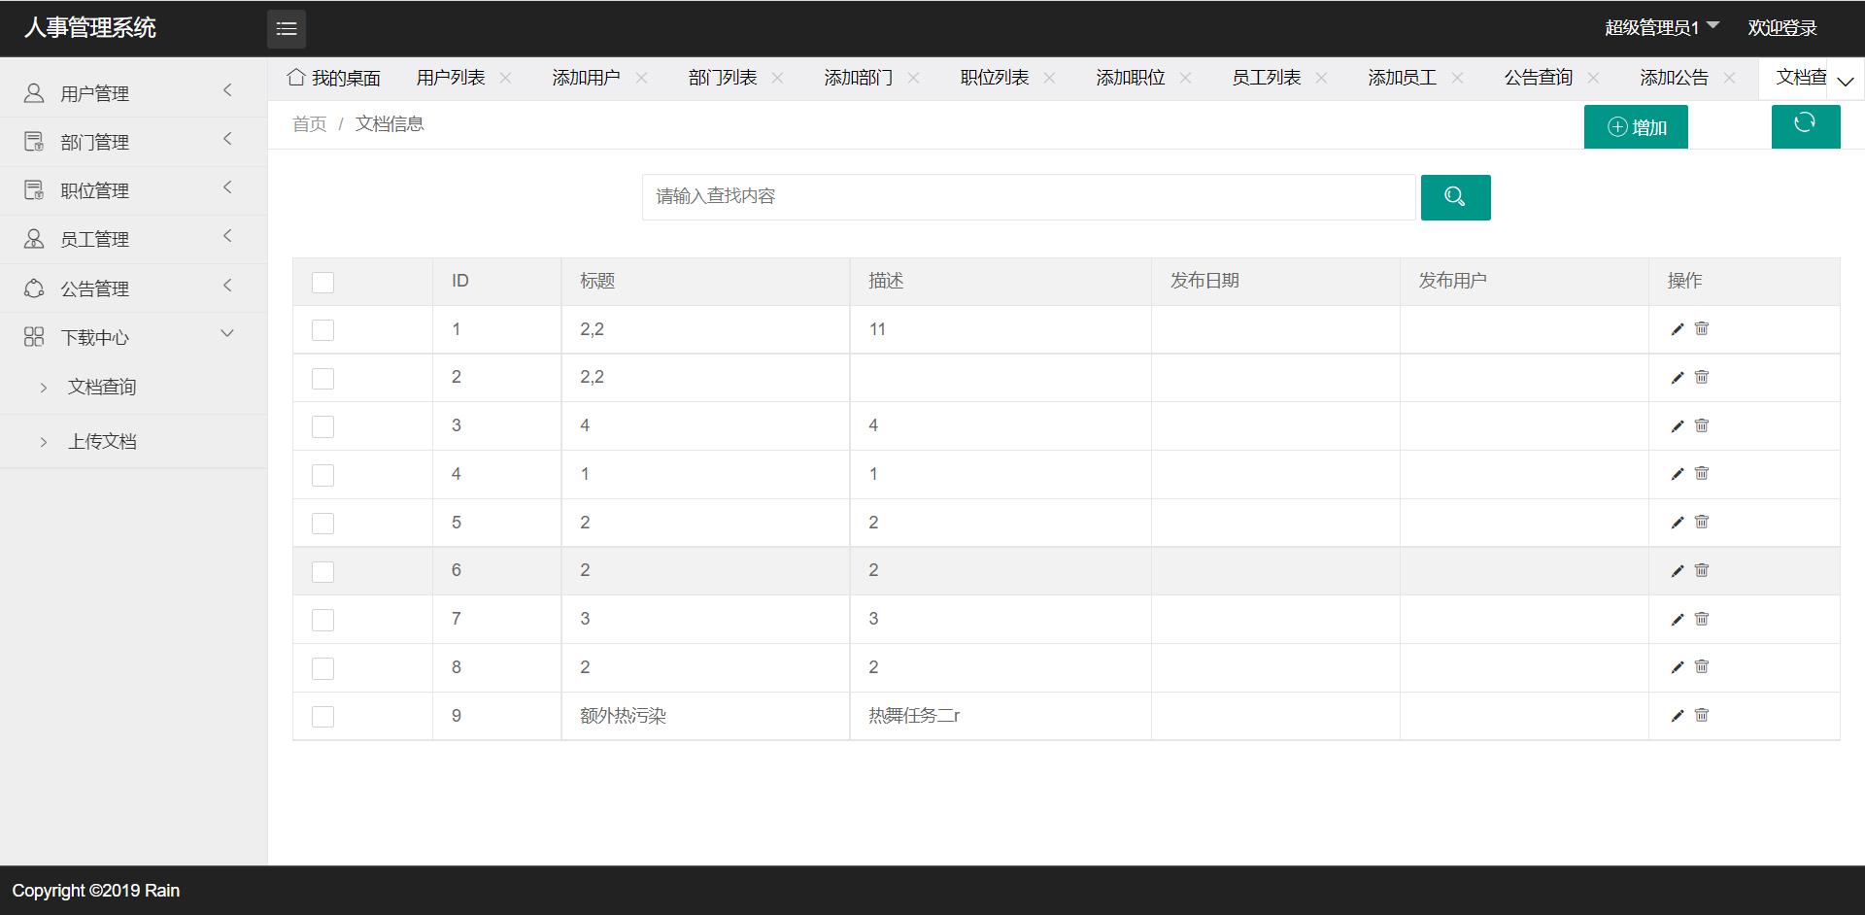Click edit pencil for row ID 9

(1677, 716)
